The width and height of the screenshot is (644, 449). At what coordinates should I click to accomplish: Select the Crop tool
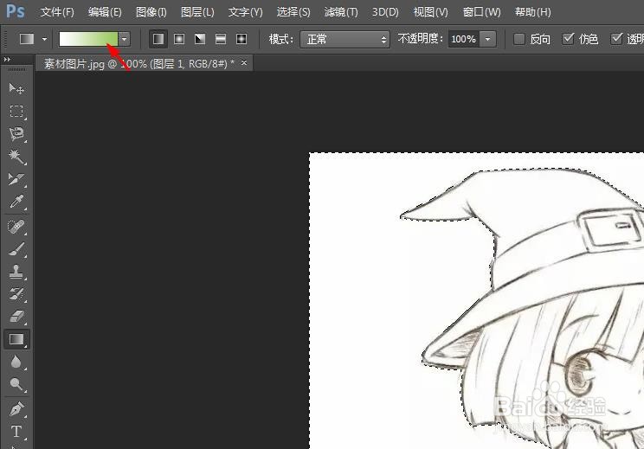(x=16, y=179)
